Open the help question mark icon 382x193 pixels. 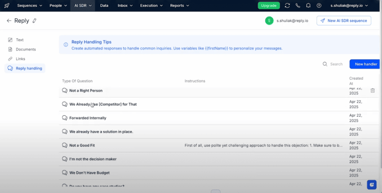click(319, 6)
